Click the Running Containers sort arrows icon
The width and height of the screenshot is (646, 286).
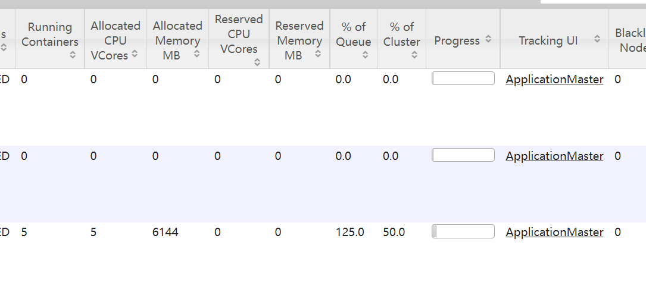(x=73, y=55)
